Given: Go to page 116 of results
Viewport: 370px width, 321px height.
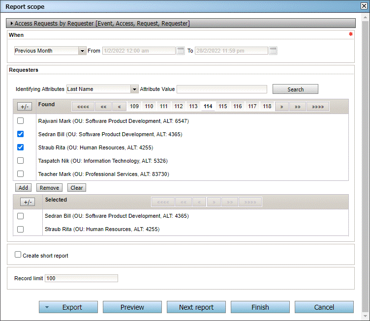Looking at the screenshot, I should coord(238,106).
